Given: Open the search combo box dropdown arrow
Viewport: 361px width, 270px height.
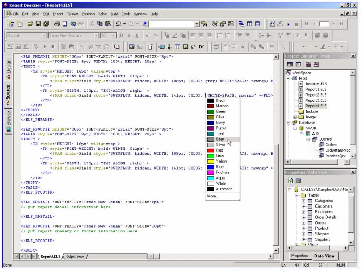Looking at the screenshot, I should [x=196, y=24].
